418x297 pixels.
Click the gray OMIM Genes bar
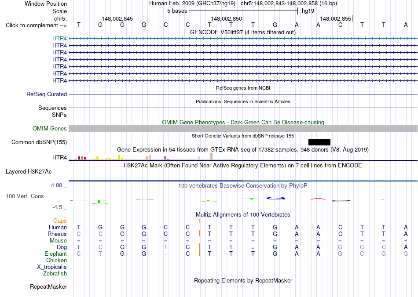point(243,129)
